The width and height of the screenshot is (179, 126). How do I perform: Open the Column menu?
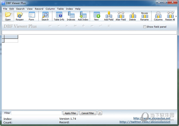click(50, 9)
